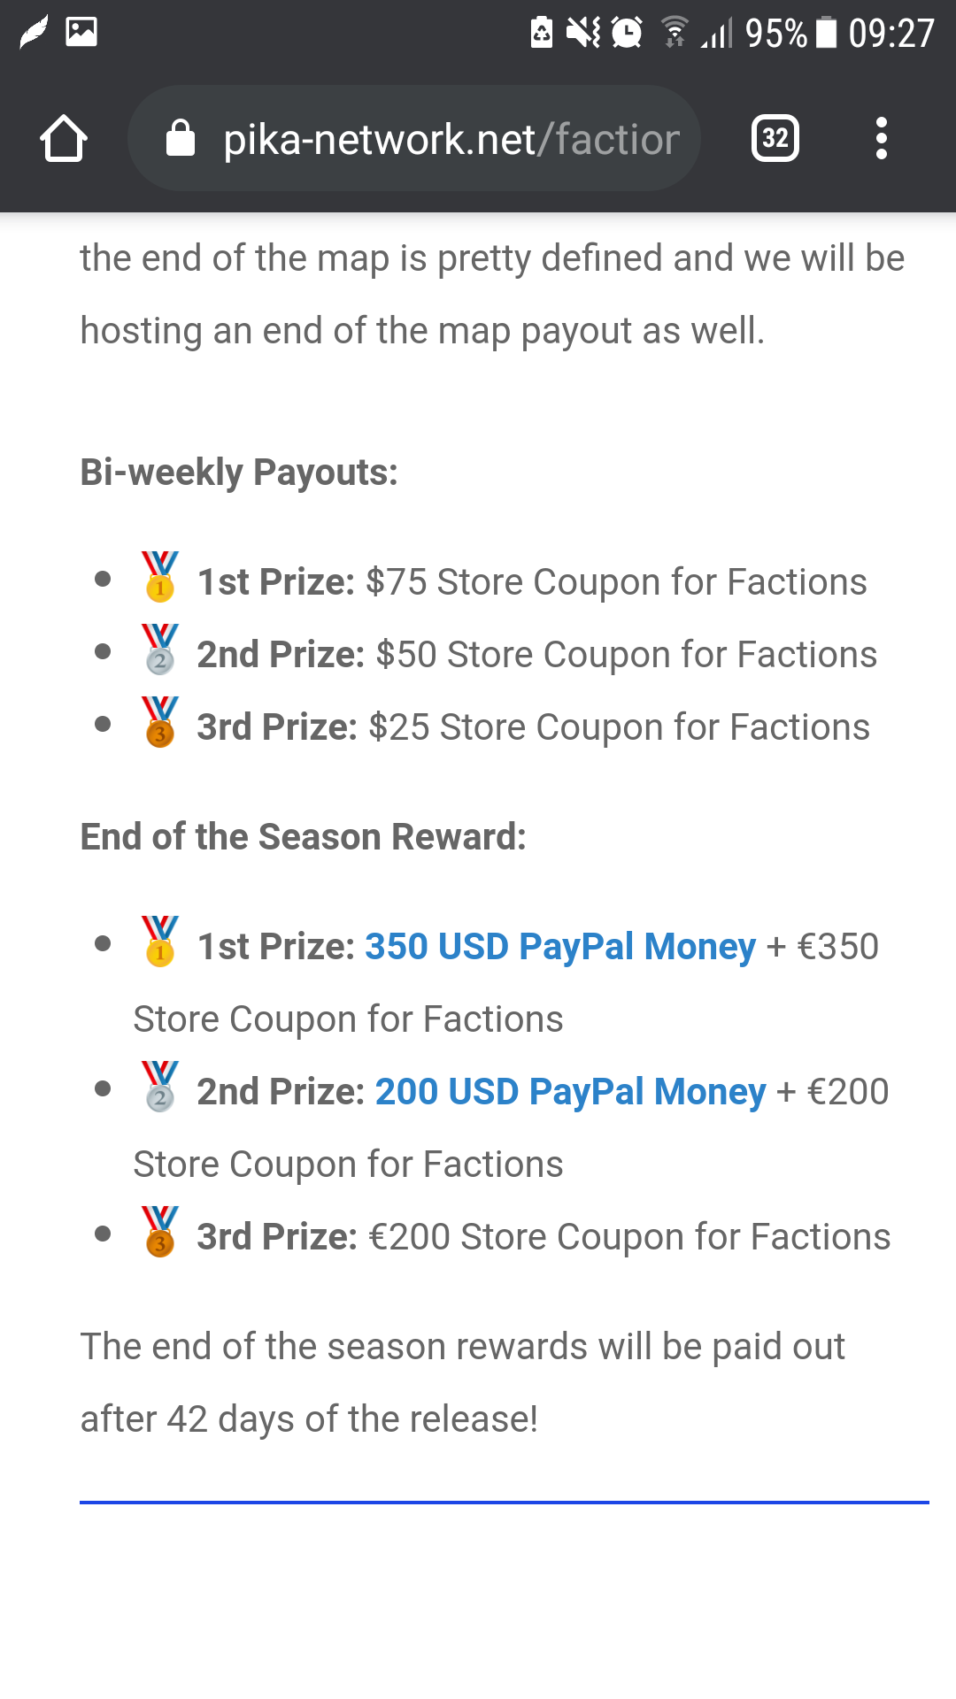Viewport: 956px width, 1699px height.
Task: Tap the alarm clock icon in status bar
Action: click(627, 34)
